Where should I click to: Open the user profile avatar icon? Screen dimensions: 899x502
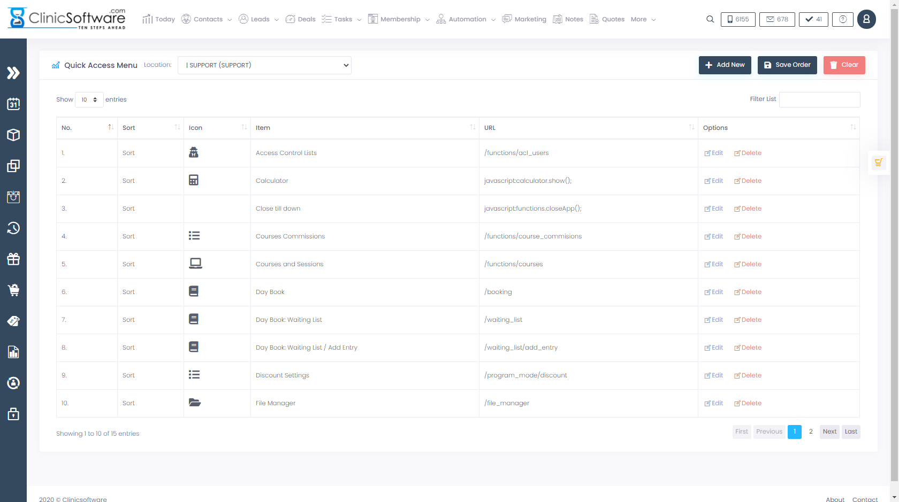tap(866, 19)
